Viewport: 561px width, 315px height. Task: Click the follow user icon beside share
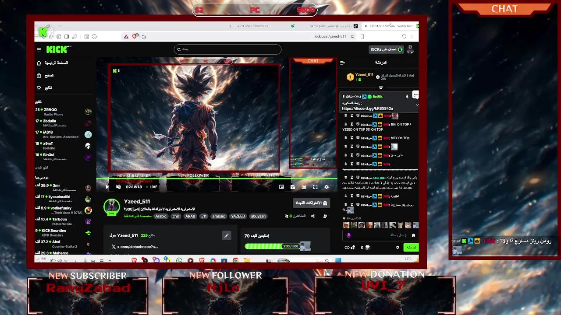pos(325,216)
